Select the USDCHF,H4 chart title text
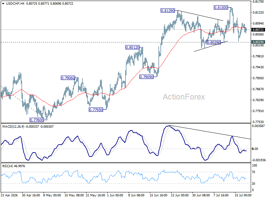This screenshot has width=266, height=199. point(15,4)
